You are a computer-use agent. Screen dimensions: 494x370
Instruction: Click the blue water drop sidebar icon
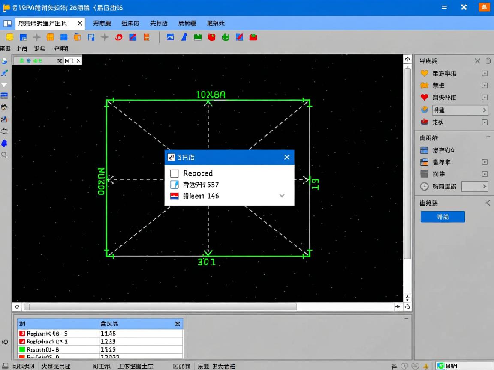coord(4,143)
